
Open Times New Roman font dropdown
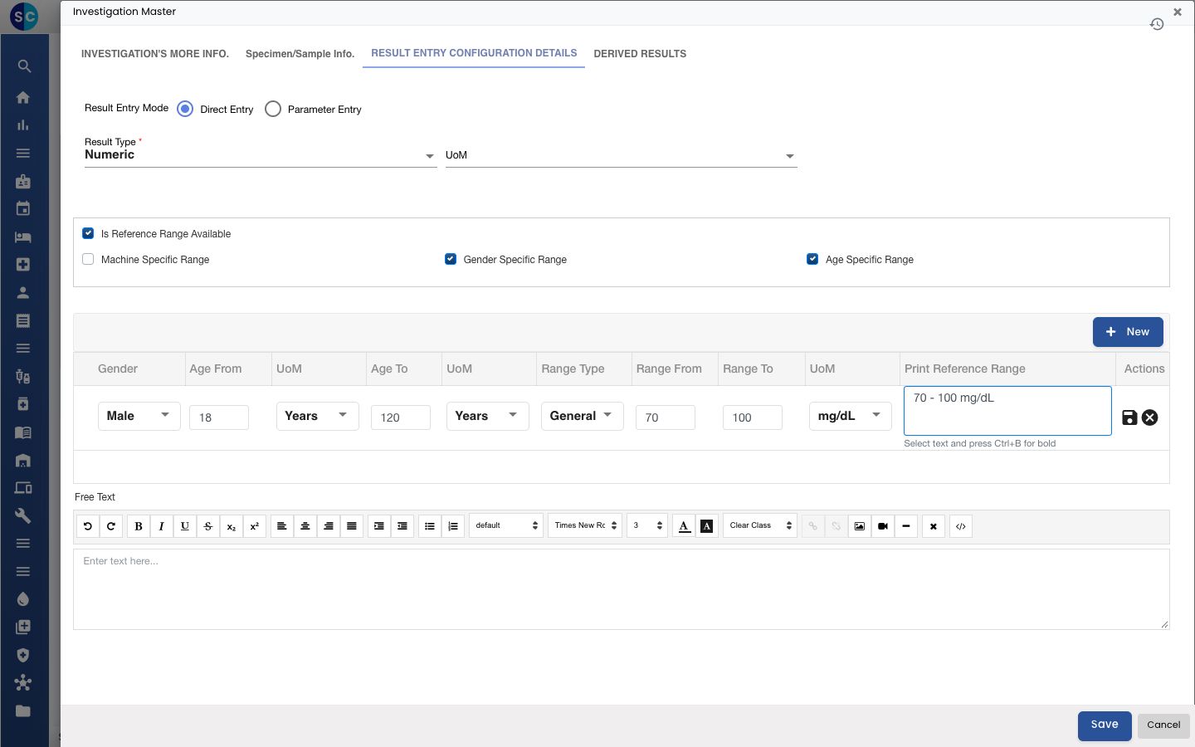585,525
